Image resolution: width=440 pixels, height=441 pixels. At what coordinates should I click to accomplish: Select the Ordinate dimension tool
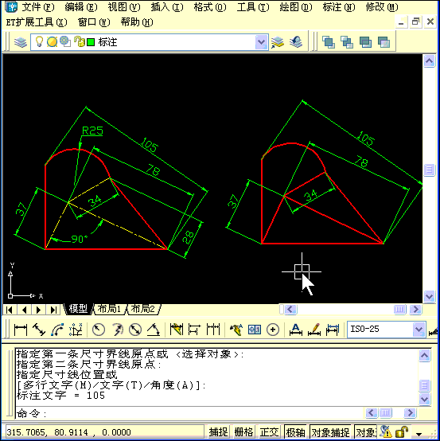coord(76,330)
